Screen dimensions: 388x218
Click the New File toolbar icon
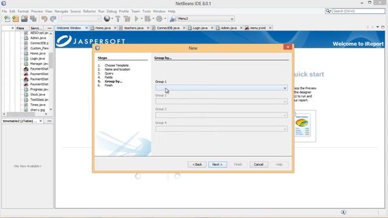pyautogui.click(x=7, y=19)
